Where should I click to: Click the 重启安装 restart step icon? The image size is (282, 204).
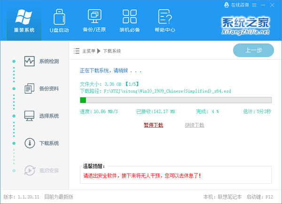coord(30,170)
